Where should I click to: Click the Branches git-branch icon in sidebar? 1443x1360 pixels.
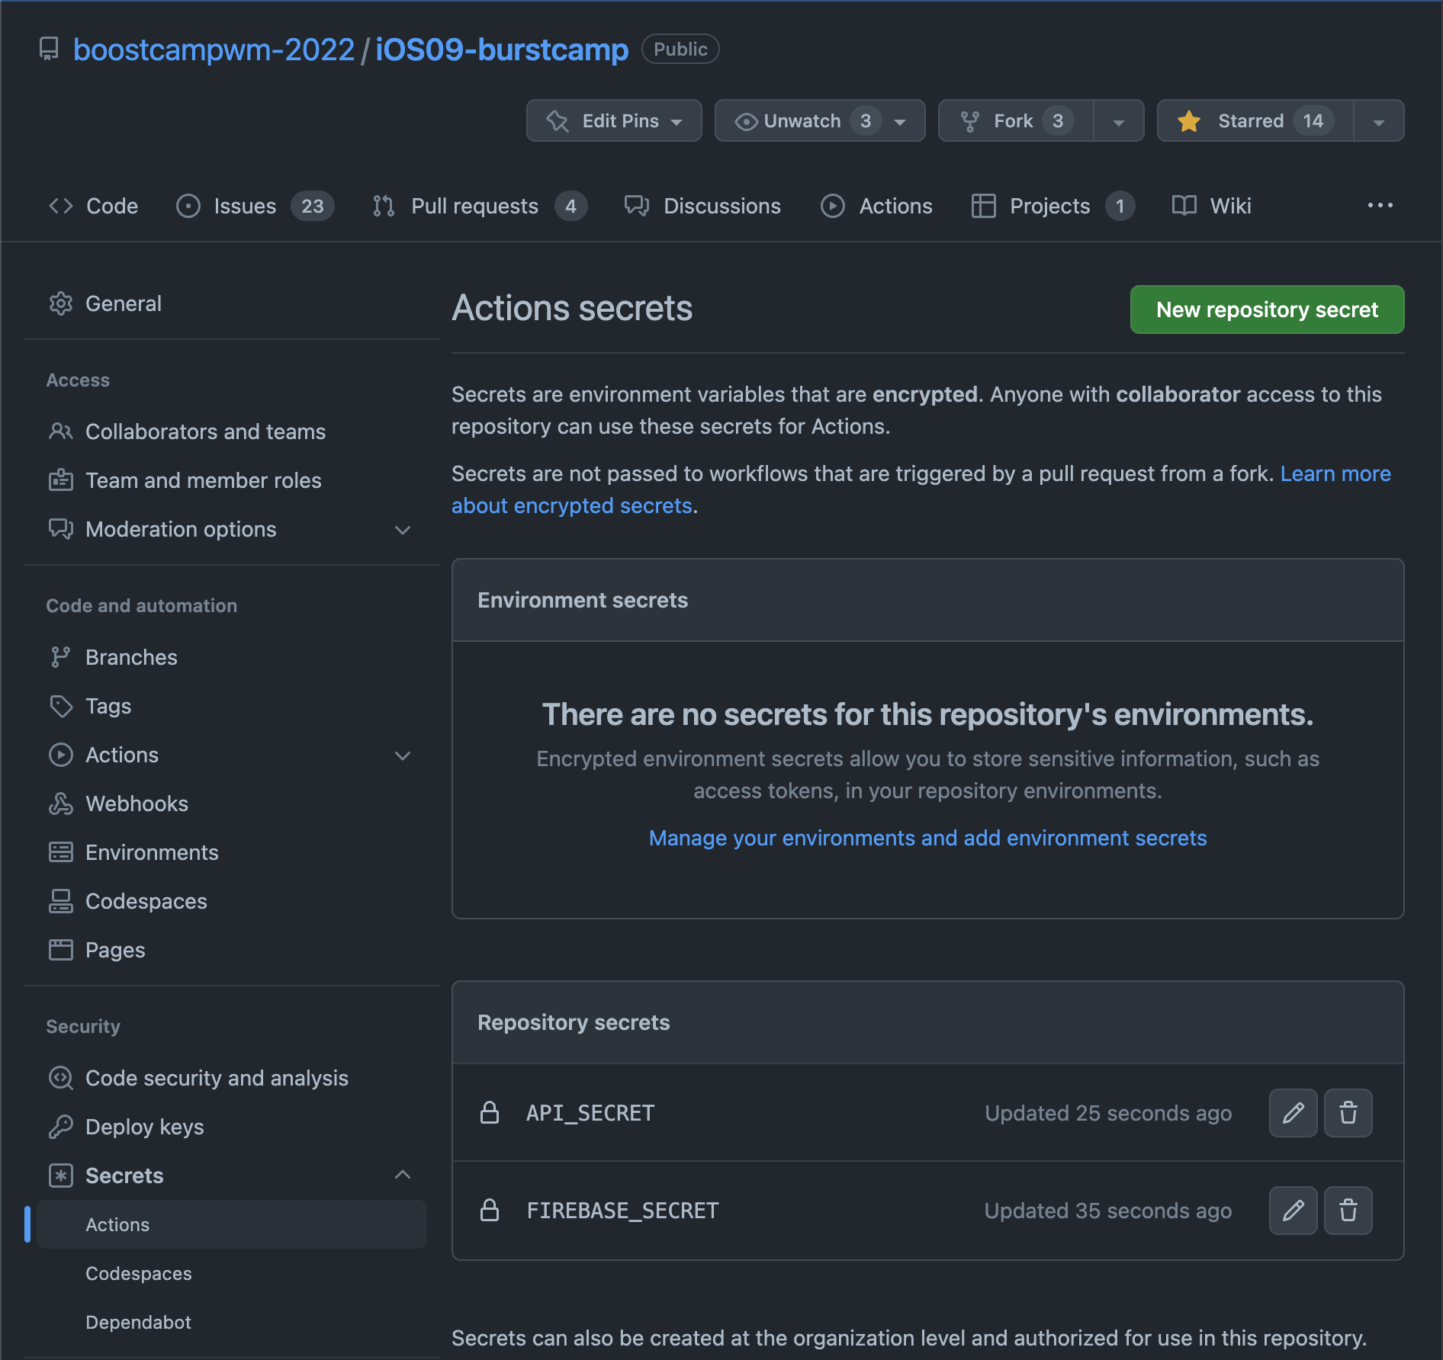click(61, 657)
